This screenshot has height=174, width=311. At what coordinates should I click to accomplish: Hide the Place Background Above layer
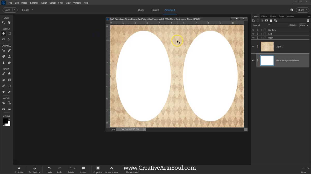click(253, 61)
